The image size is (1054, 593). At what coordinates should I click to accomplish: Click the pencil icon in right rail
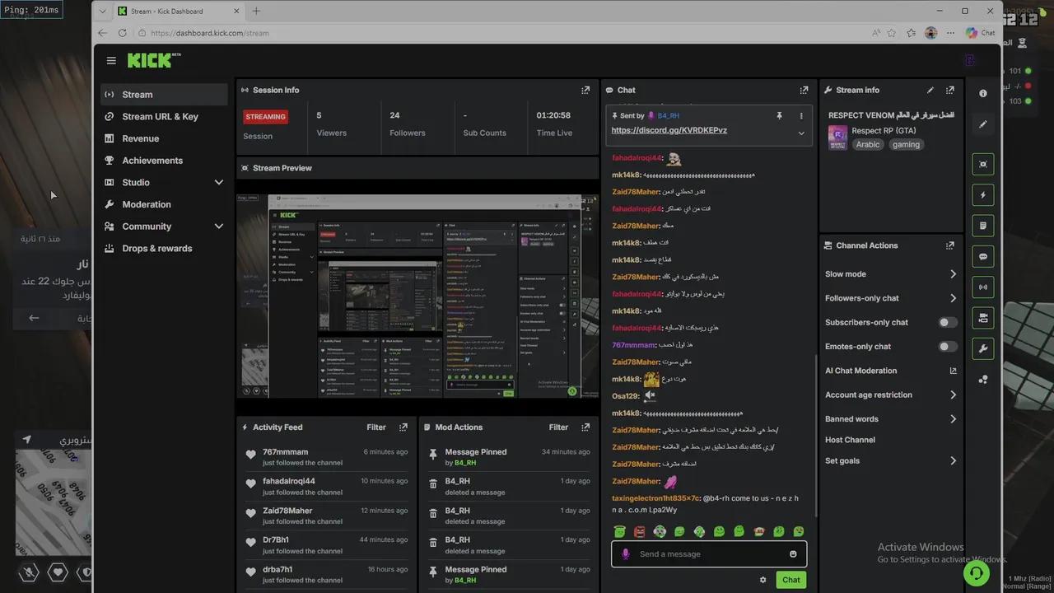tap(983, 124)
